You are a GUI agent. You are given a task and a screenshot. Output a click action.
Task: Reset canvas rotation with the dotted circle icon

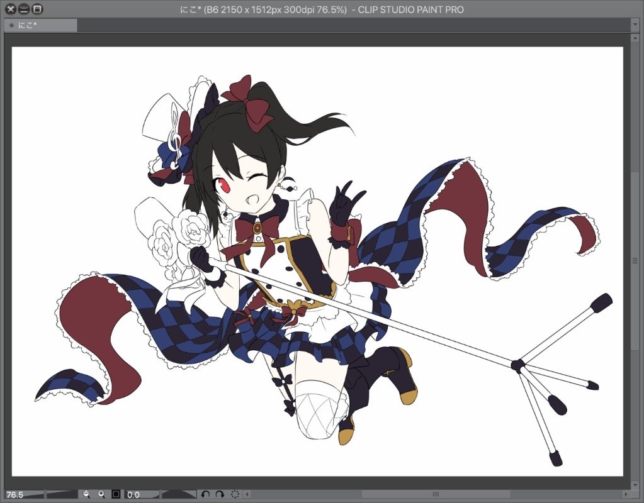[235, 494]
